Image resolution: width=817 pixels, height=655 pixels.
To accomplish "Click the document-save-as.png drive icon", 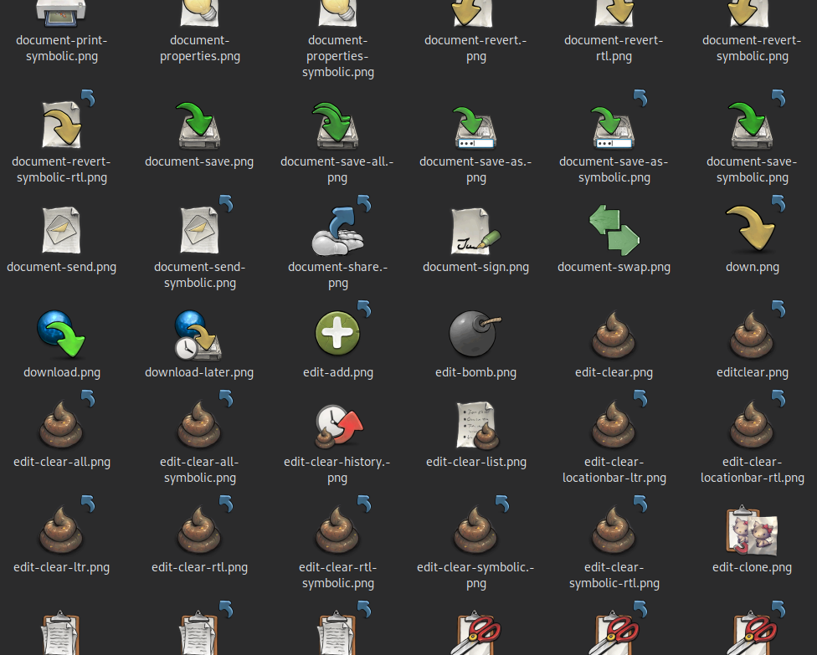I will pos(475,125).
